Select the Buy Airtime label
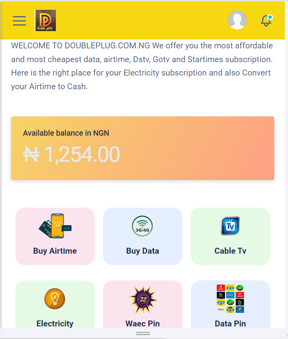 click(x=55, y=251)
